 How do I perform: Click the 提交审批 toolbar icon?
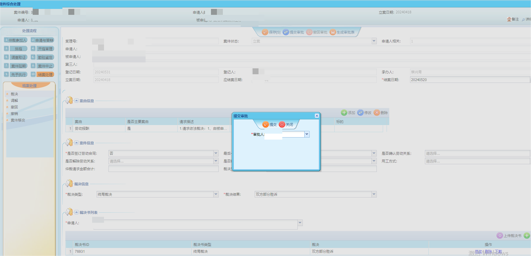point(286,32)
